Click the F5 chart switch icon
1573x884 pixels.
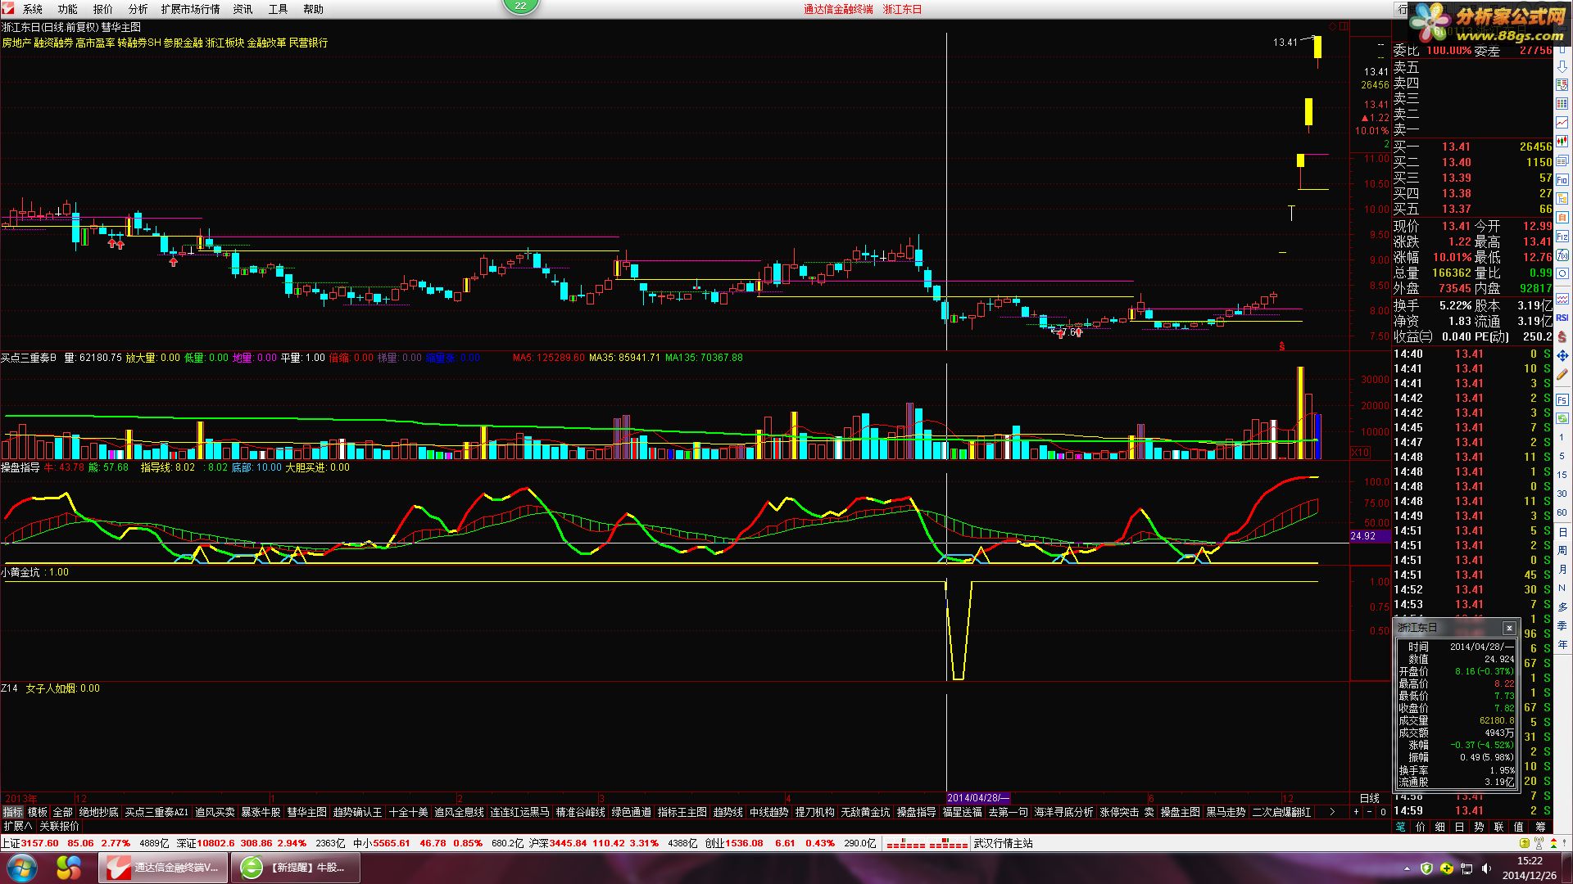(1562, 399)
